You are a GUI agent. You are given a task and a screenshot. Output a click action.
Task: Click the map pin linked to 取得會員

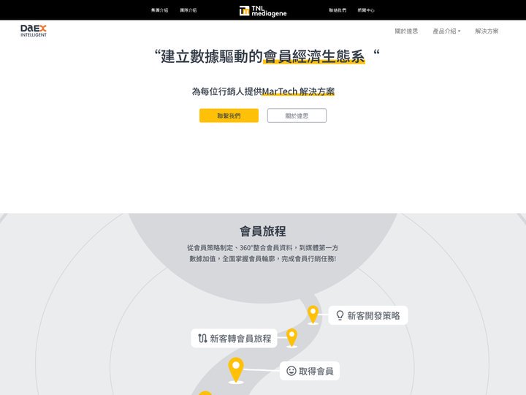pyautogui.click(x=236, y=369)
